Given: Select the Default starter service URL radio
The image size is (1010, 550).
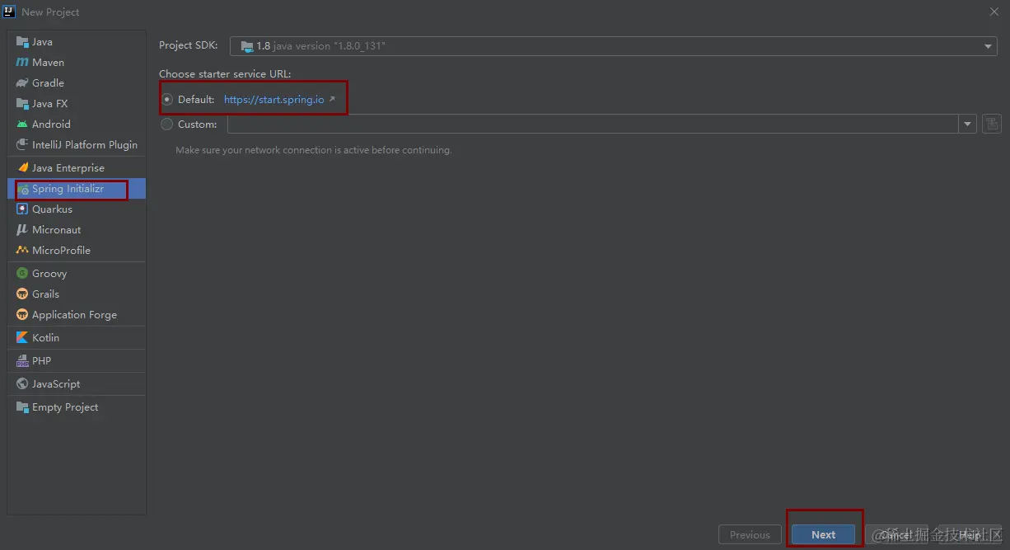Looking at the screenshot, I should click(167, 99).
